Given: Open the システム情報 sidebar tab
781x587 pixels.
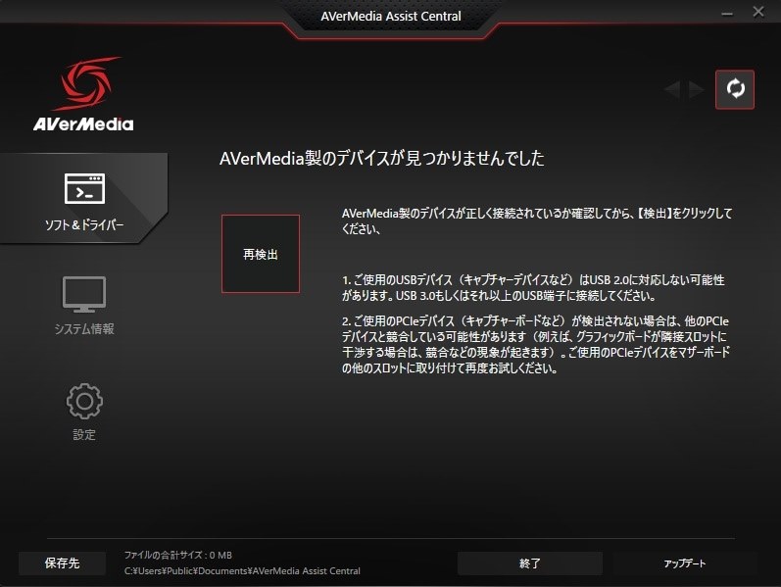Looking at the screenshot, I should click(x=83, y=306).
